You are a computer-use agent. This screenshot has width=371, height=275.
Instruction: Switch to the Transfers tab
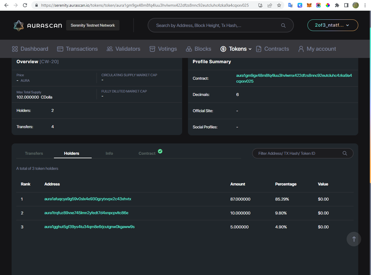coord(34,153)
